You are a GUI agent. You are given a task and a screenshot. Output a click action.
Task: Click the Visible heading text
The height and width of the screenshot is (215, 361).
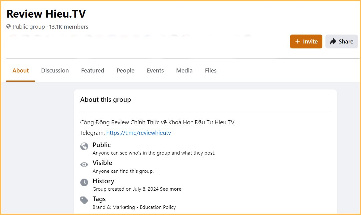pos(102,163)
